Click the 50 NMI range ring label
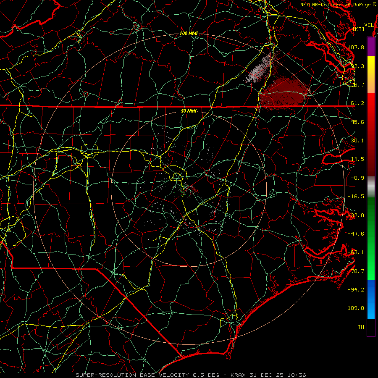The height and width of the screenshot is (378, 378). (189, 111)
